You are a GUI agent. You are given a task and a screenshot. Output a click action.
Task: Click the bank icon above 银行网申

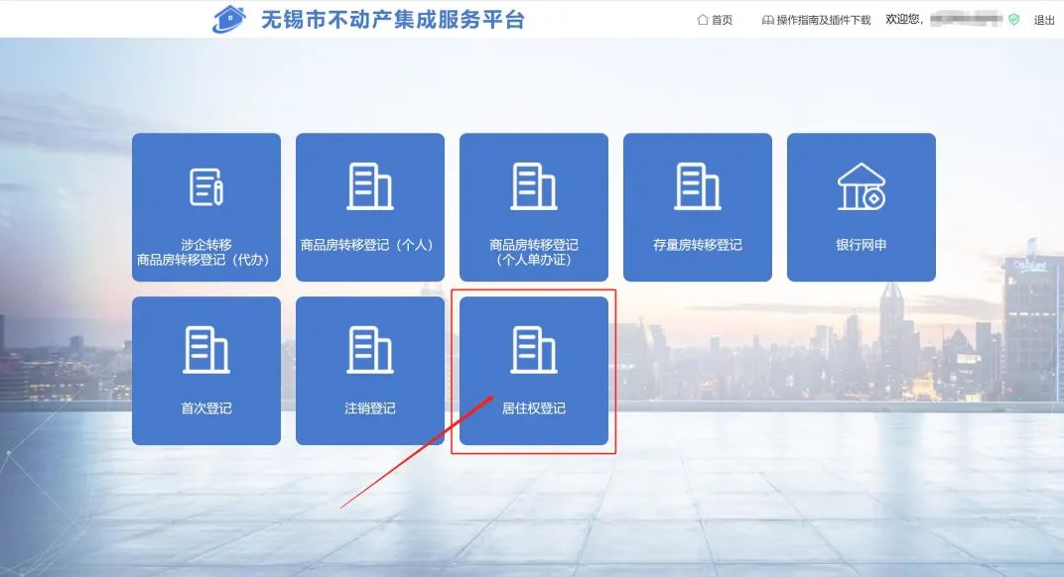tap(862, 186)
